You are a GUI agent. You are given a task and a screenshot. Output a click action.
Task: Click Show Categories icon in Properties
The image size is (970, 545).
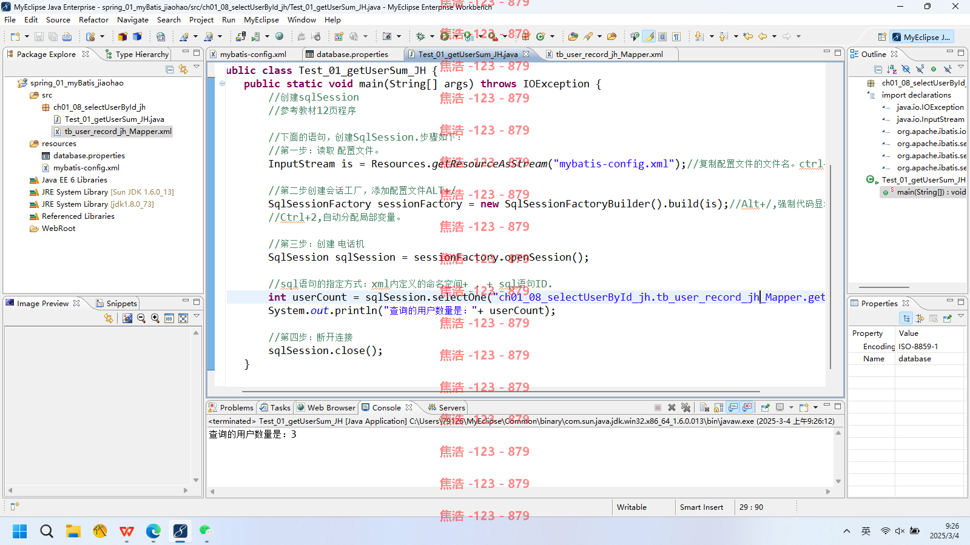click(906, 318)
